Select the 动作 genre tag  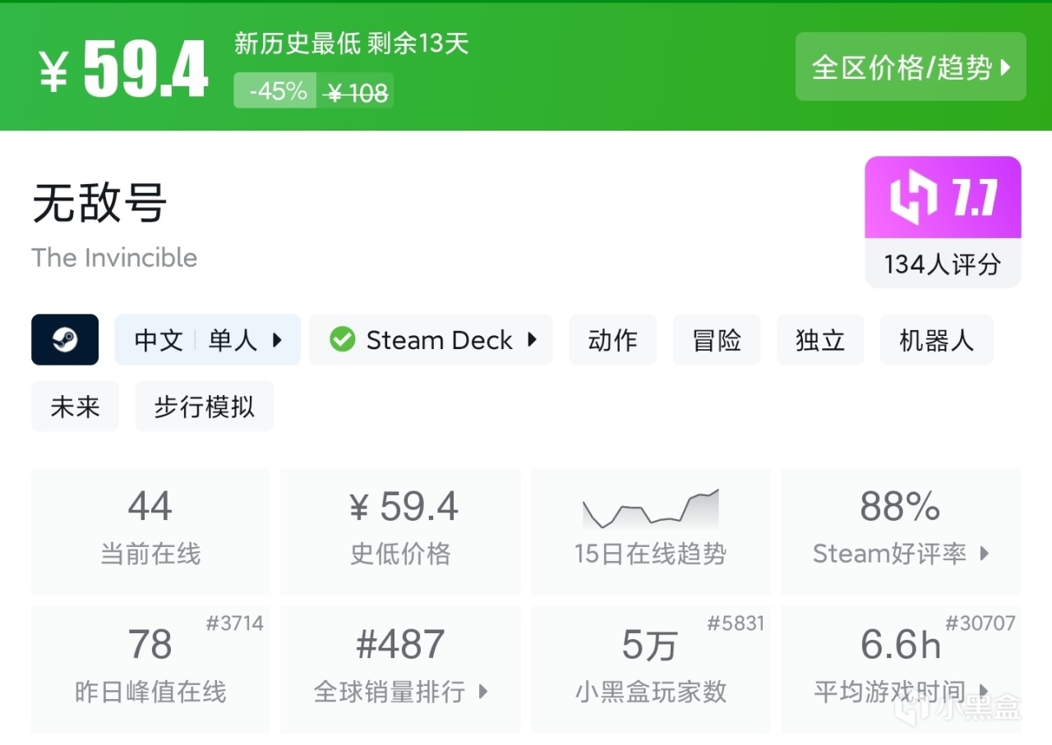point(612,339)
